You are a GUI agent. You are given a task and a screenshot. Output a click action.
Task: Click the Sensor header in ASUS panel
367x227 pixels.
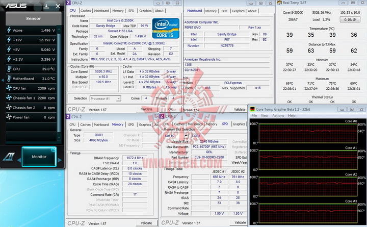[x=34, y=18]
